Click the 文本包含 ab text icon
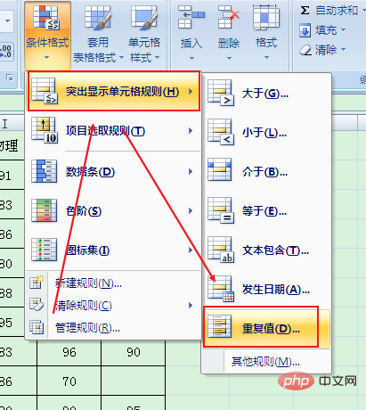The image size is (366, 410). [x=221, y=250]
